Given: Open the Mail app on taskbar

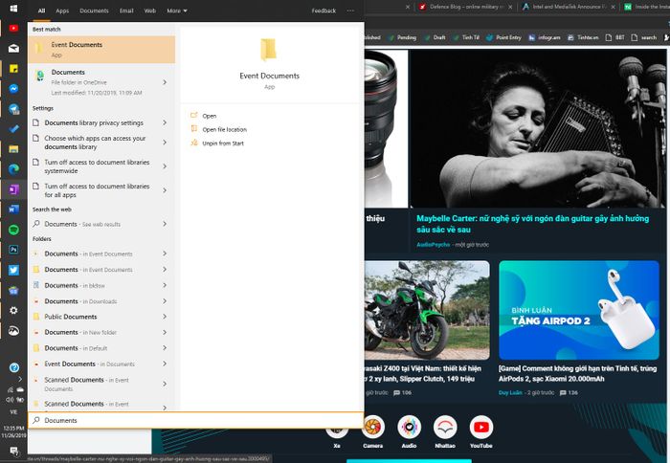Looking at the screenshot, I should click(13, 48).
